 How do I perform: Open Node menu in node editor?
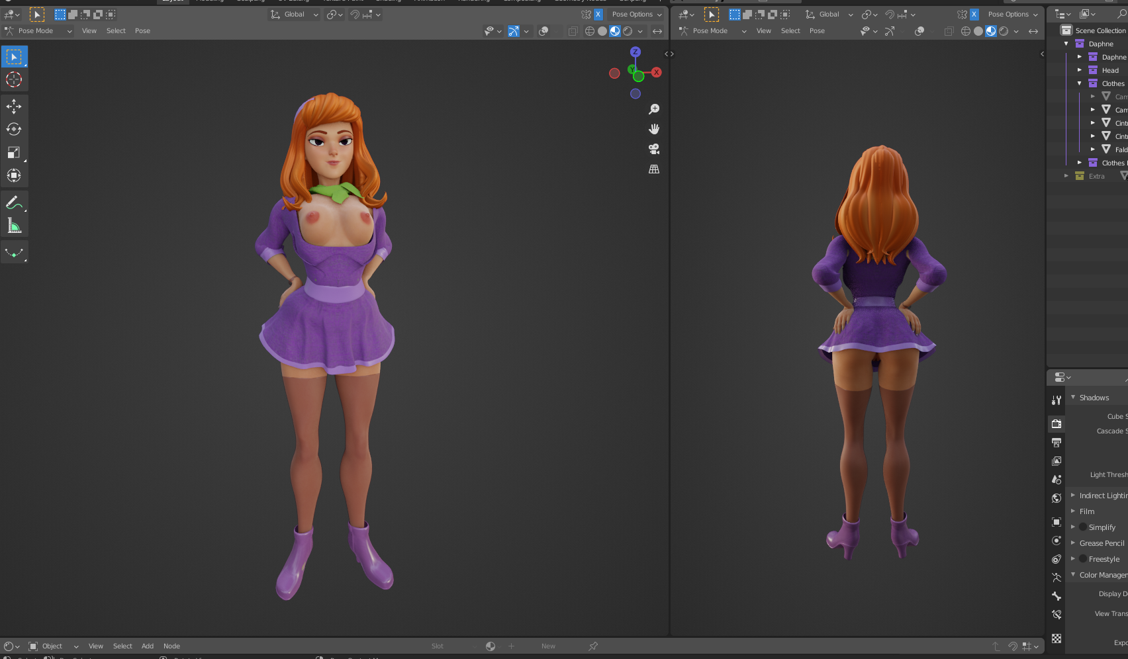click(171, 646)
